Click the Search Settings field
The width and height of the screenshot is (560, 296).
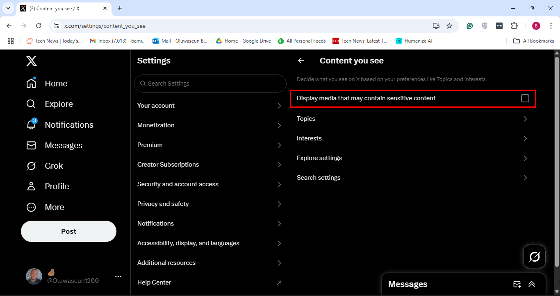tap(210, 84)
